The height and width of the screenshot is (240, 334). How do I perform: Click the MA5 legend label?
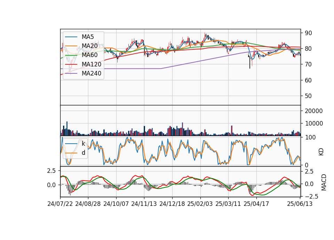point(88,37)
